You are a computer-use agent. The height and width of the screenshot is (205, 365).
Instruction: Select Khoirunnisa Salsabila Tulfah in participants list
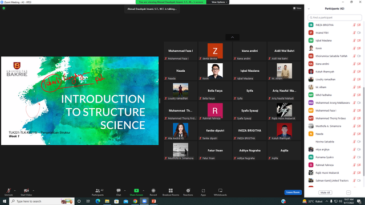pyautogui.click(x=335, y=56)
